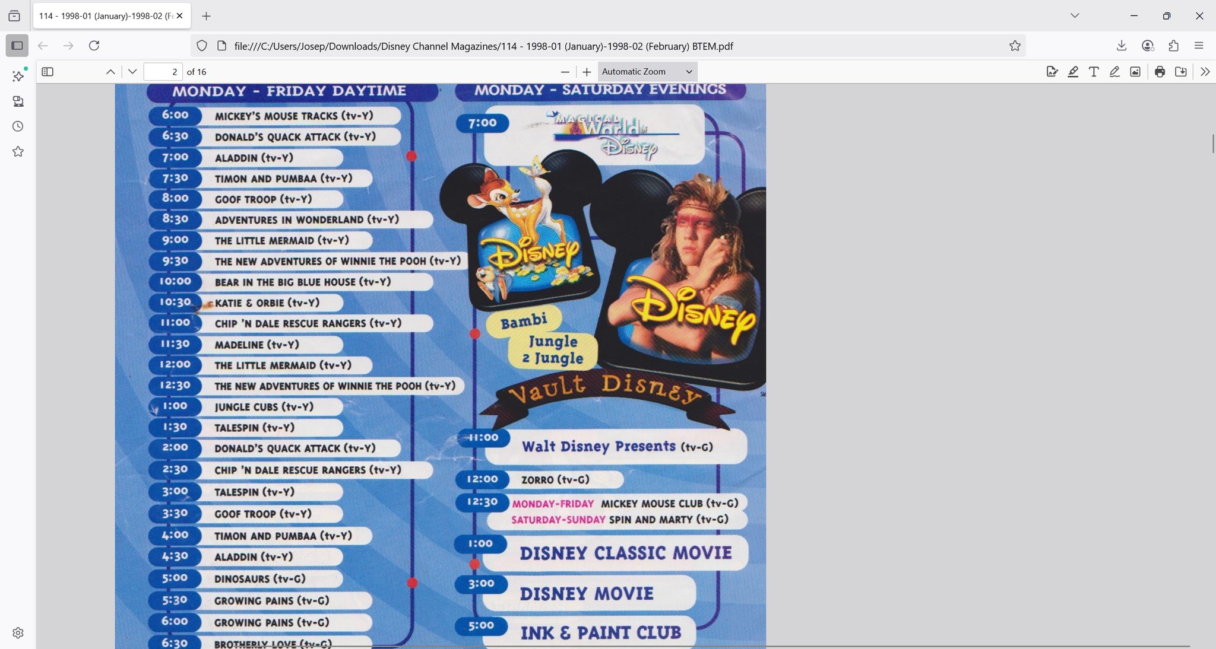This screenshot has height=649, width=1216.
Task: Open Bookmarks in the sidebar
Action: 18,152
